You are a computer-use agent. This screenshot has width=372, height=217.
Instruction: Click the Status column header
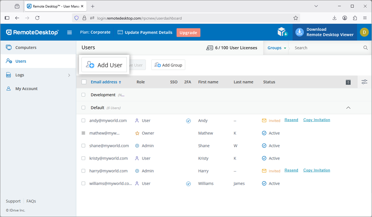click(269, 82)
